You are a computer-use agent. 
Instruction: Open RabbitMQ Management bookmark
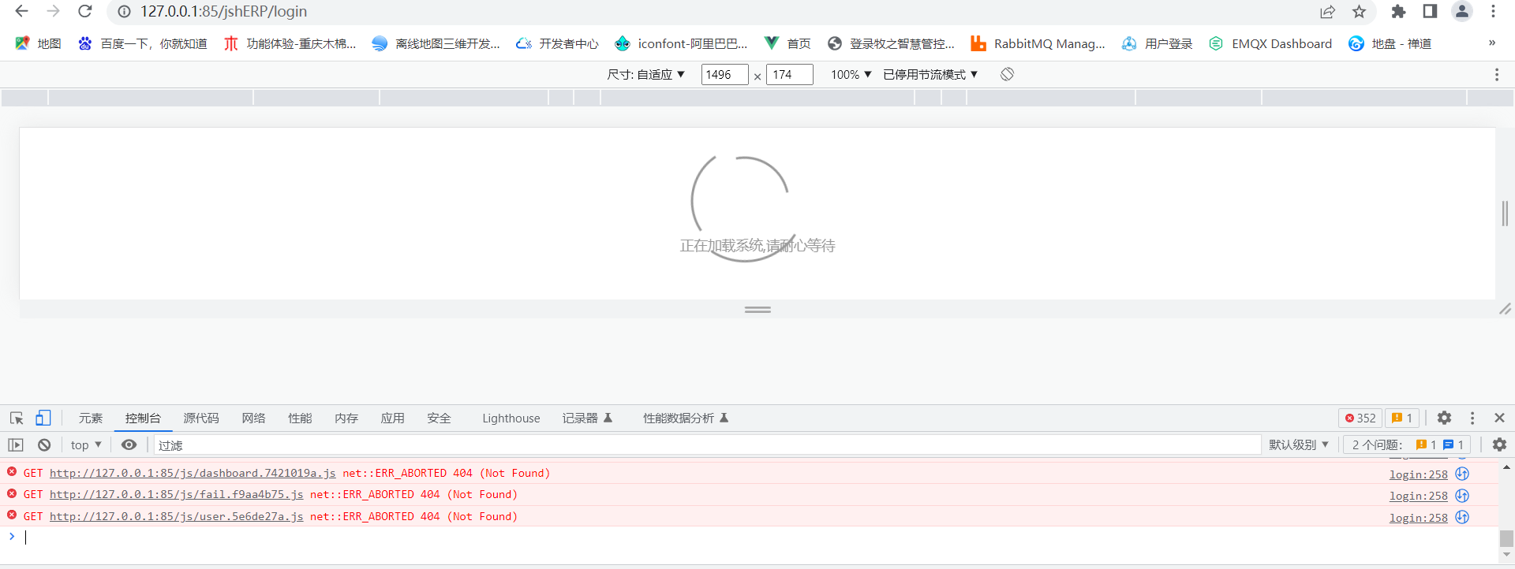(x=1038, y=43)
